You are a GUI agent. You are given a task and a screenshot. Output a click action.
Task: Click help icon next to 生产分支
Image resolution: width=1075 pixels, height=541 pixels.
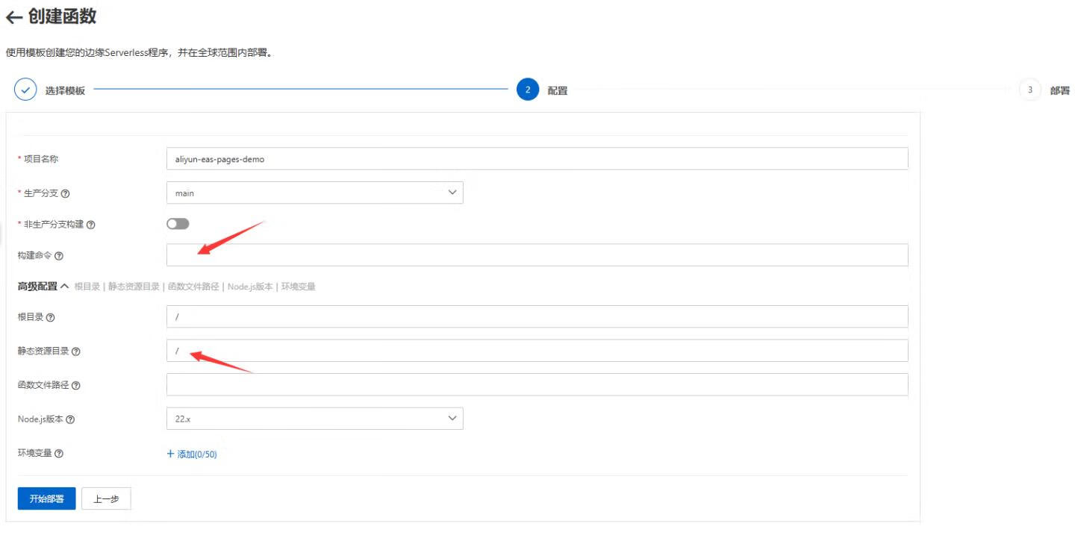pyautogui.click(x=66, y=194)
